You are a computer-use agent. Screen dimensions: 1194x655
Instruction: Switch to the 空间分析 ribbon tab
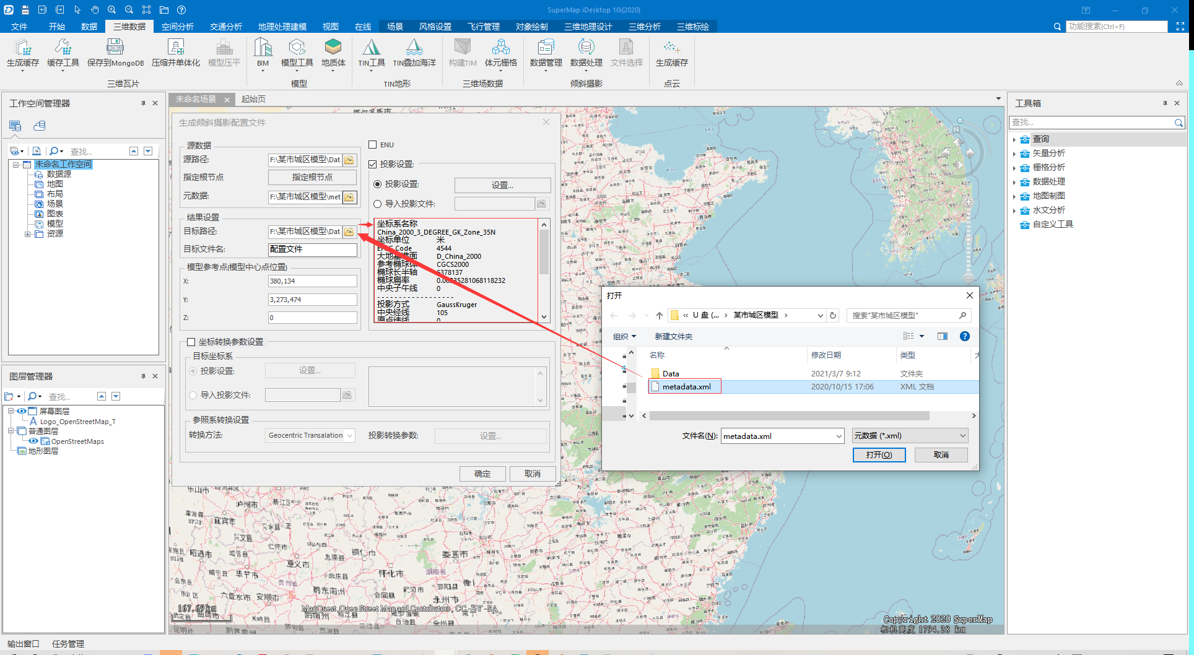pos(177,27)
